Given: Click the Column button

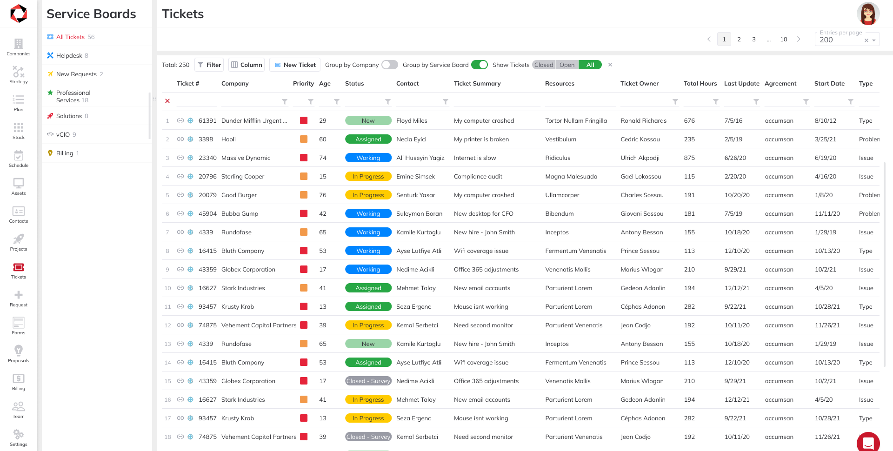Looking at the screenshot, I should [x=247, y=65].
